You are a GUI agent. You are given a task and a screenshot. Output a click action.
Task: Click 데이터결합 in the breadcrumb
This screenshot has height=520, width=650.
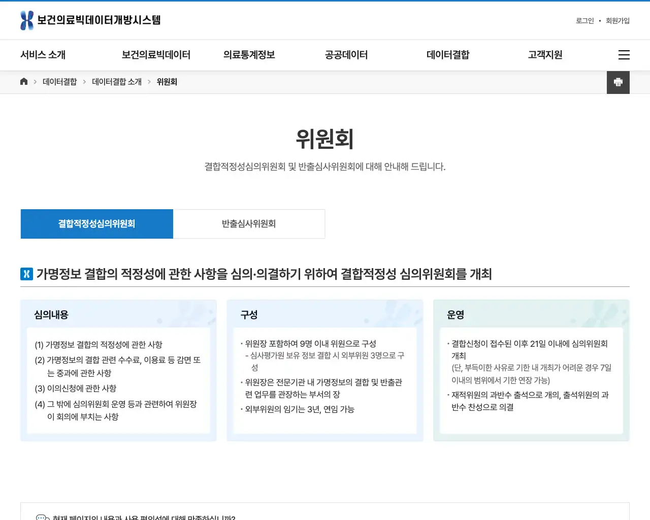60,82
